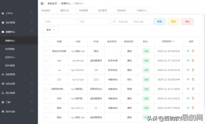The height and width of the screenshot is (124, 205).
Task: Switch to the 通知公告 tab
Action: point(64,11)
